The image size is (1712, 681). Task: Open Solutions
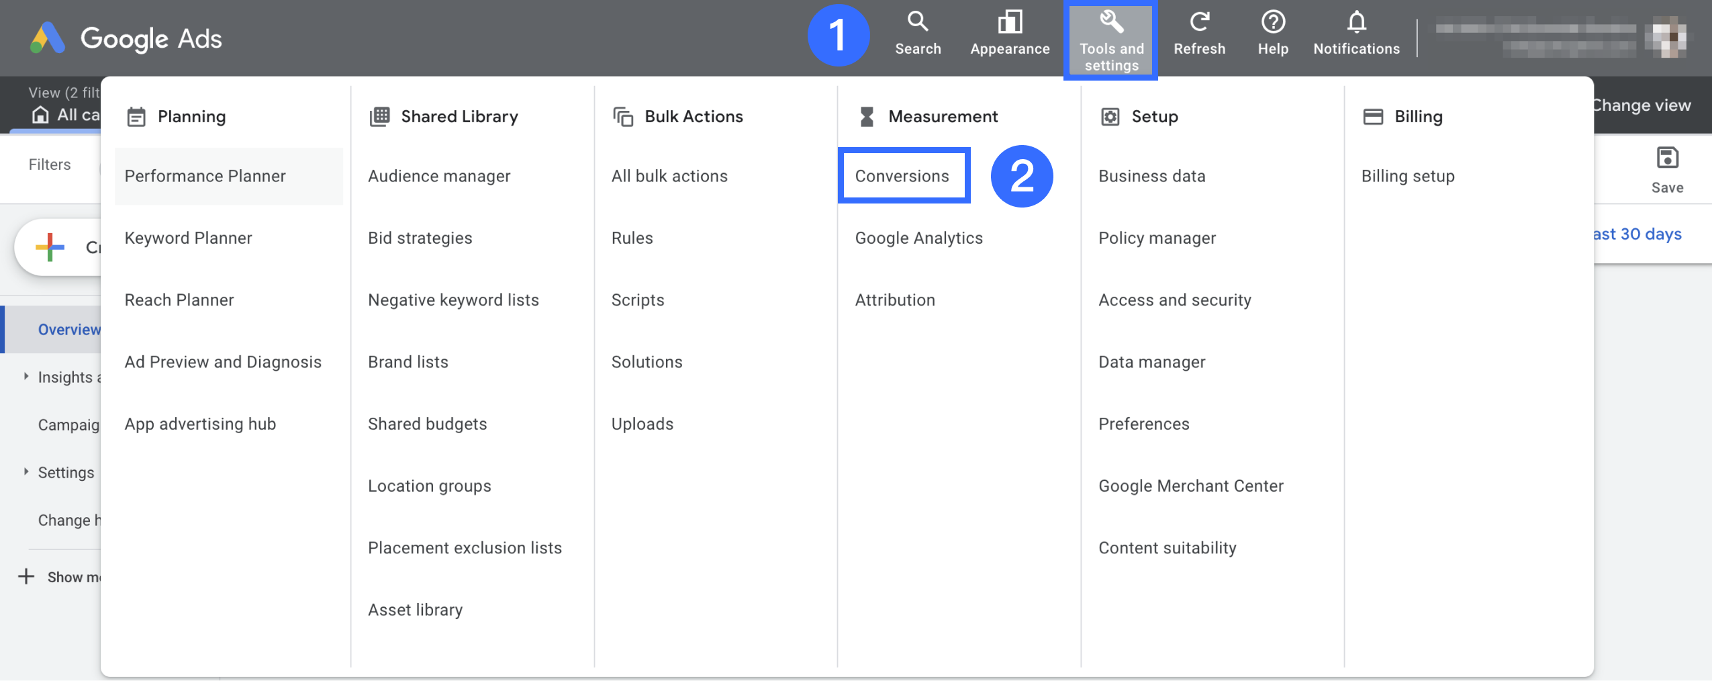647,362
